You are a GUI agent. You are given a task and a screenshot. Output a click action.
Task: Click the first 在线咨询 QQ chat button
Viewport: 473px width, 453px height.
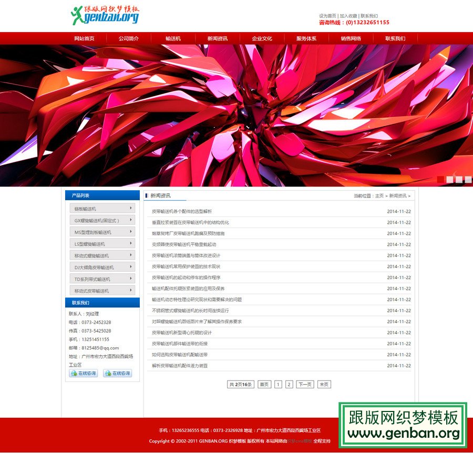coord(84,373)
